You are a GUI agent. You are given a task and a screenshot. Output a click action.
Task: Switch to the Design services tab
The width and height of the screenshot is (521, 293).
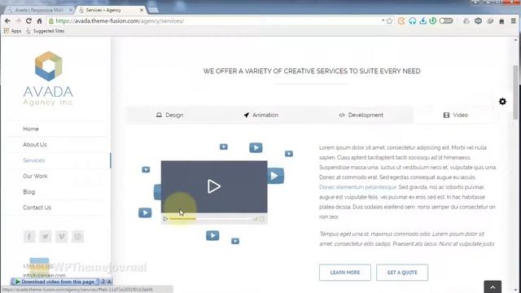tap(169, 115)
